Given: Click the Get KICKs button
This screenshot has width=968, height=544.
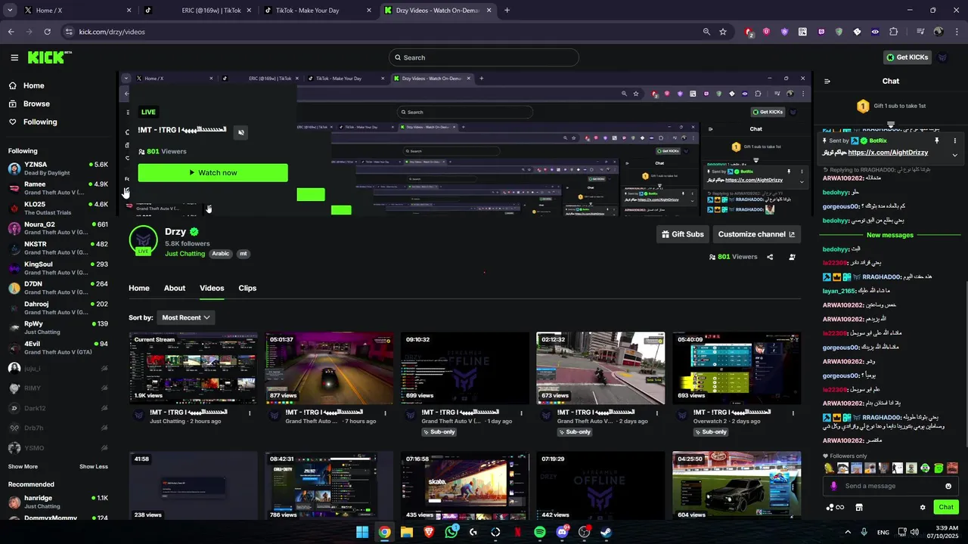Looking at the screenshot, I should click(x=907, y=57).
